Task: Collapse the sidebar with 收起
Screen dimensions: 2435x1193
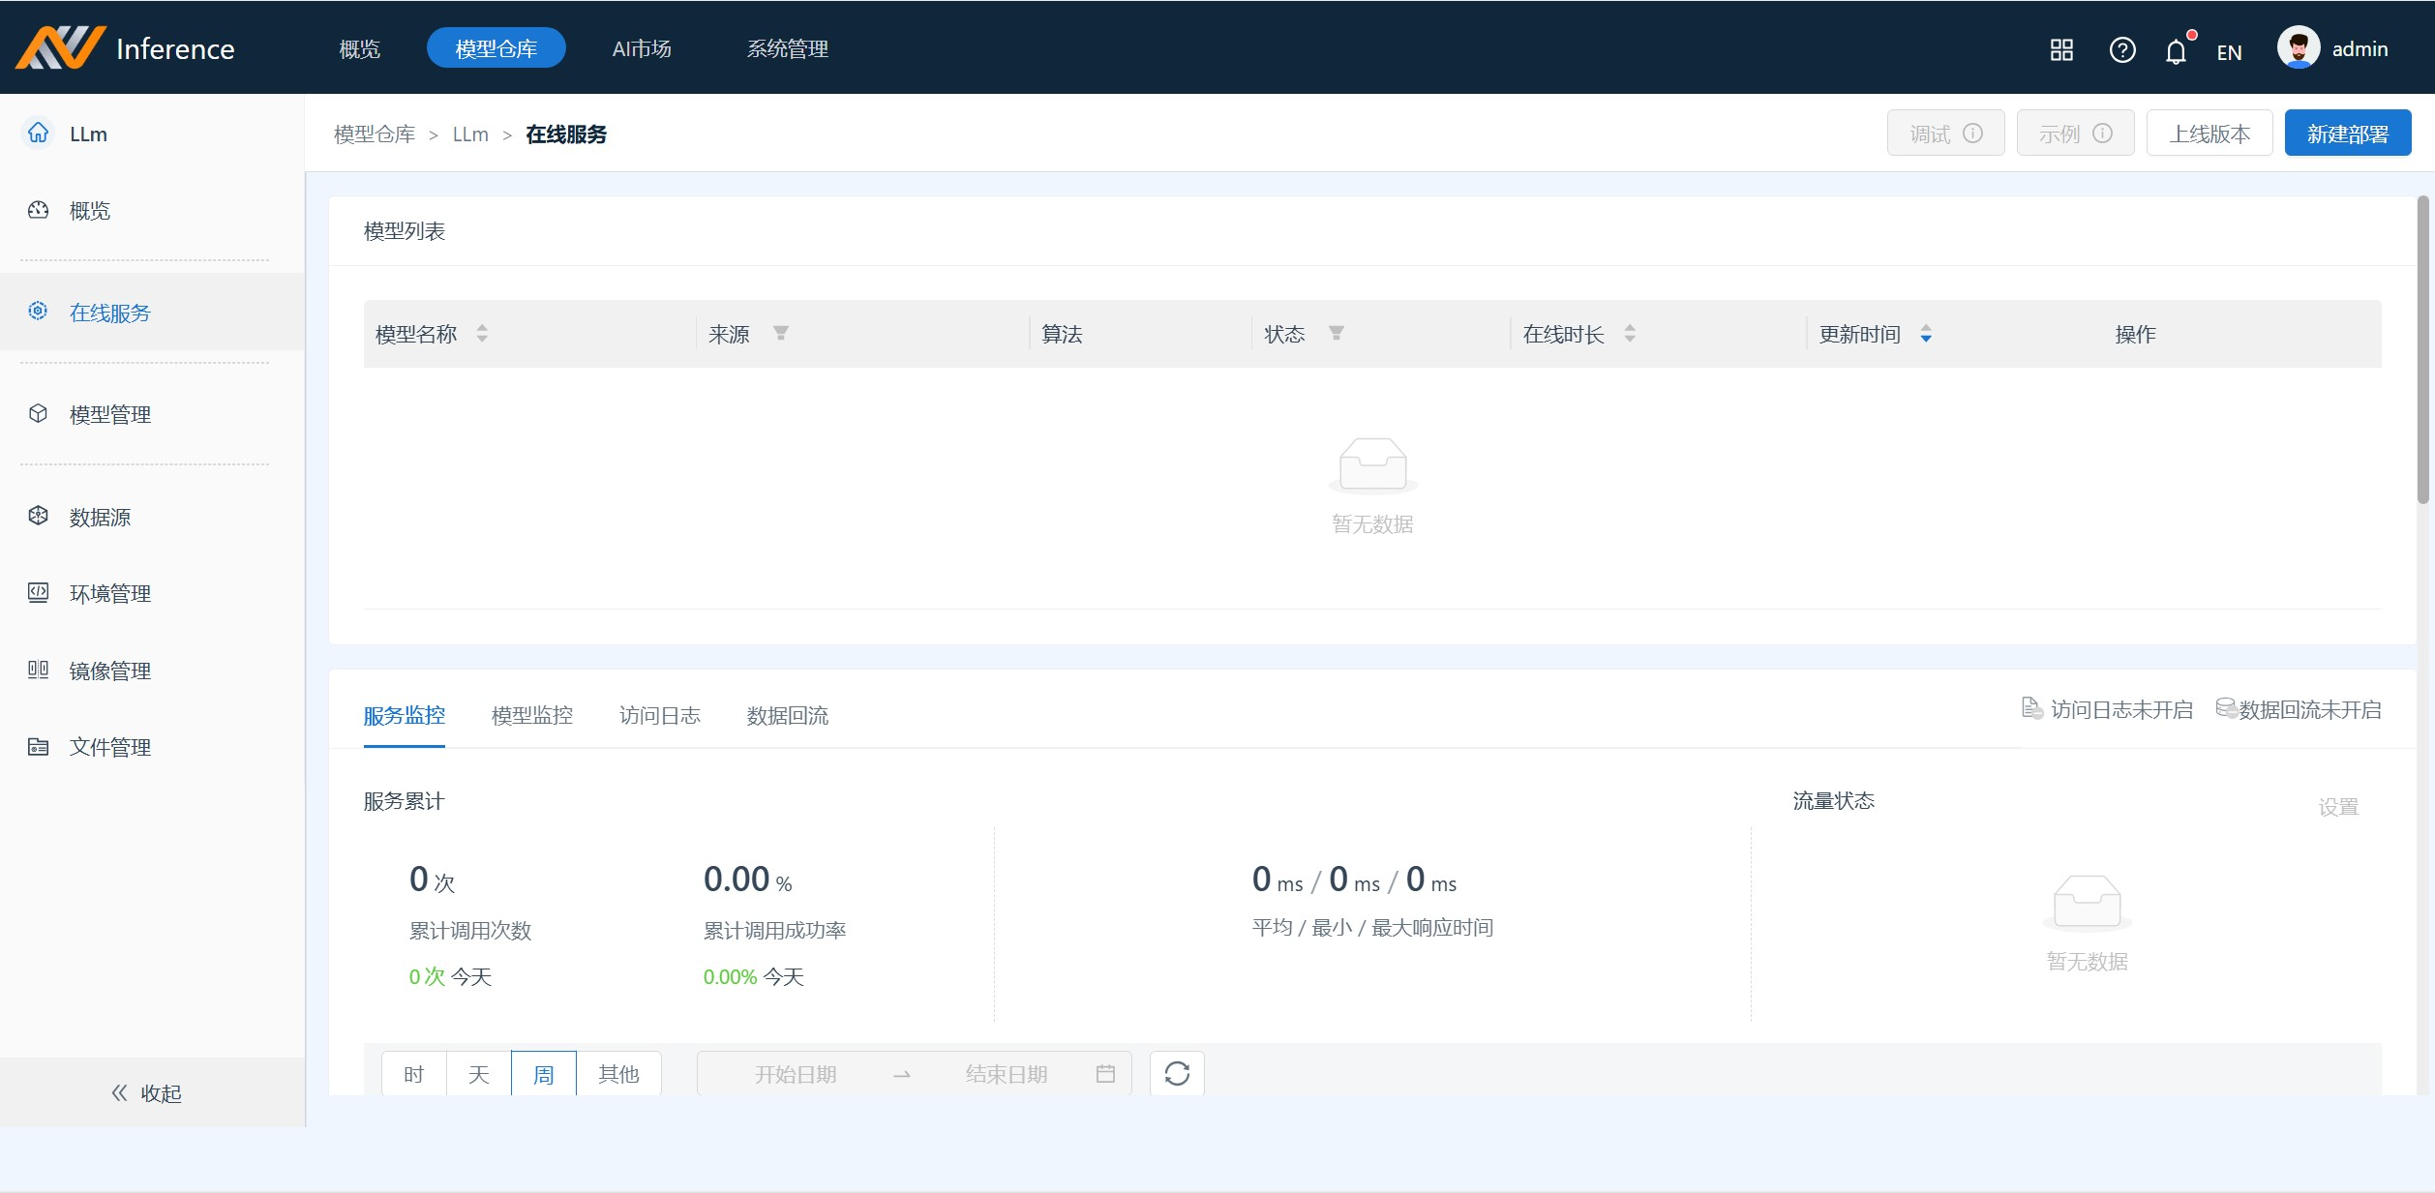Action: pyautogui.click(x=147, y=1092)
